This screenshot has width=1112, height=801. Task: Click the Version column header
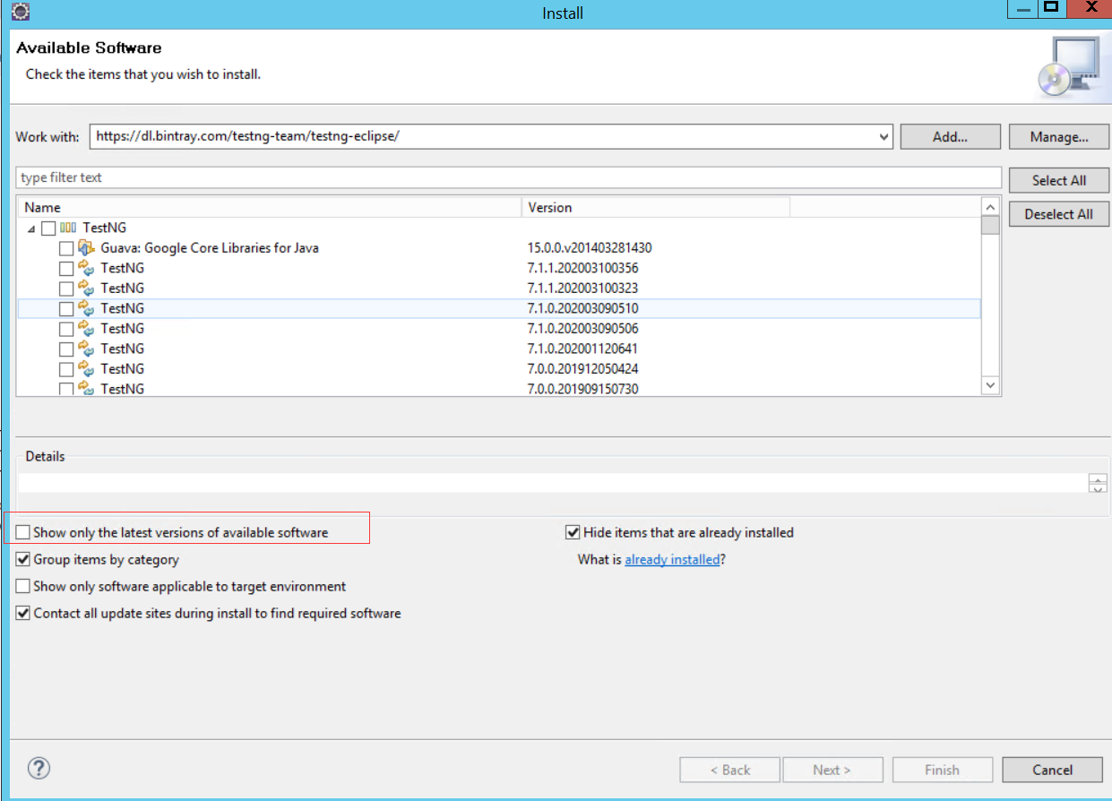(x=656, y=207)
